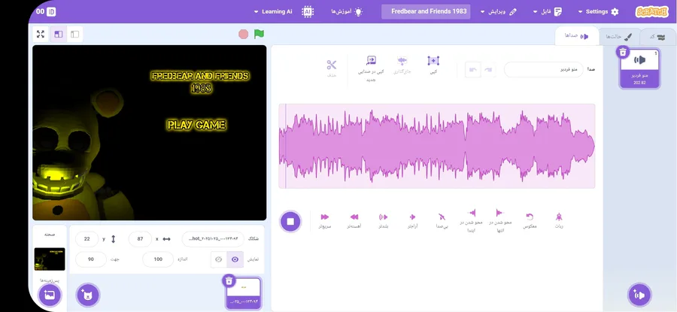
Task: Click PLAY GAME text on the stage
Action: (x=196, y=125)
